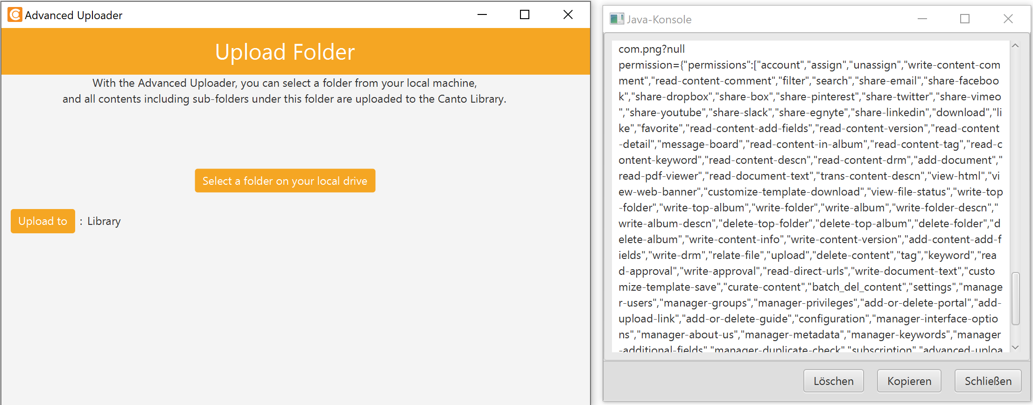
Task: Minimize the Java-Konsole window
Action: click(922, 19)
